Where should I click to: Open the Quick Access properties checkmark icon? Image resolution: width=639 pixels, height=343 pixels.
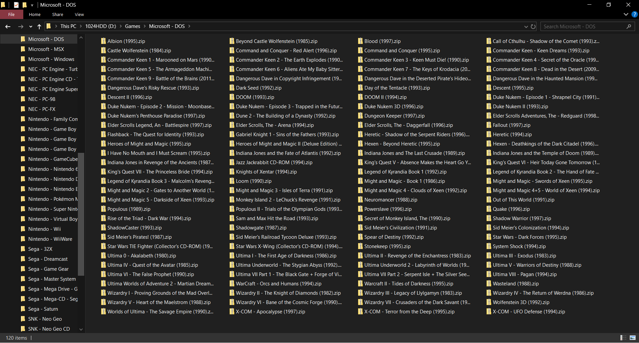(x=16, y=5)
